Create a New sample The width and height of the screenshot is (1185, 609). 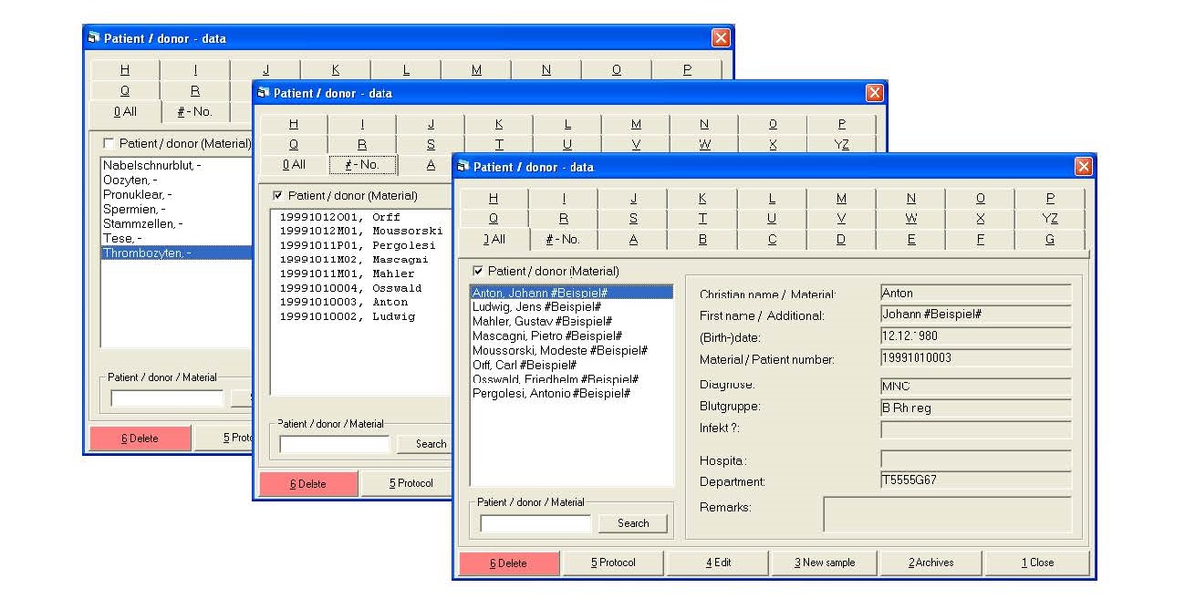coord(825,563)
